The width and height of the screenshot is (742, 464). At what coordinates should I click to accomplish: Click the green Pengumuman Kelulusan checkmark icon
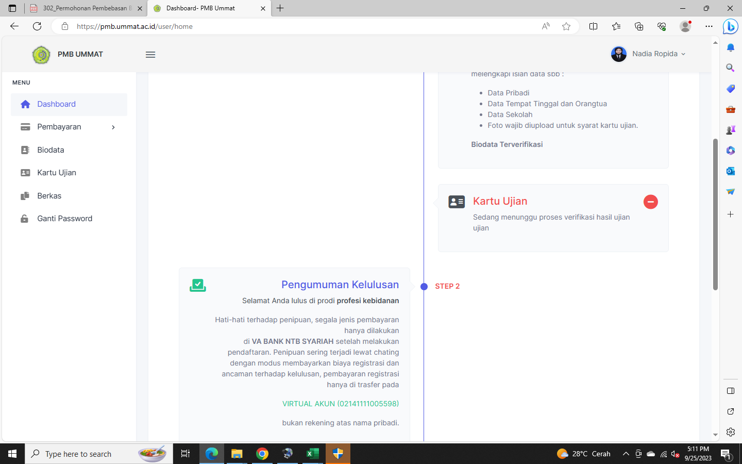198,285
